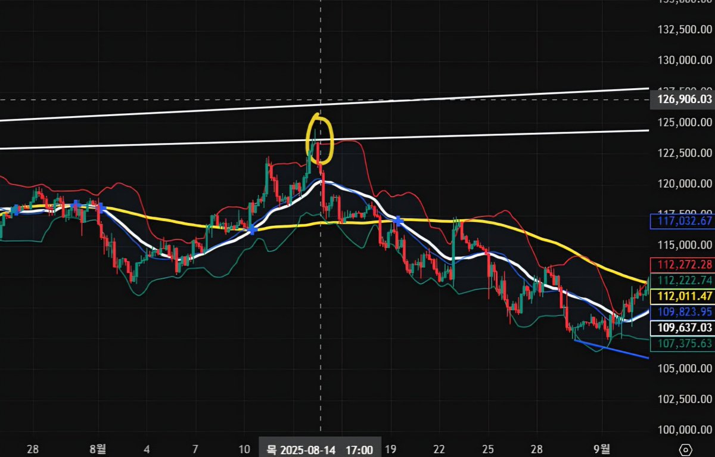The height and width of the screenshot is (457, 715).
Task: Click the 102,500.00 price axis tick
Action: point(685,399)
